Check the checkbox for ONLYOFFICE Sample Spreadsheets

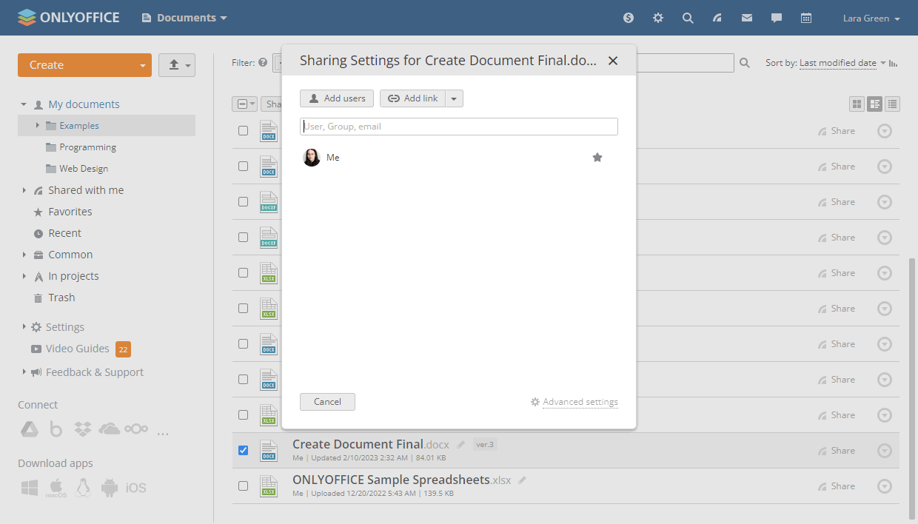point(243,486)
